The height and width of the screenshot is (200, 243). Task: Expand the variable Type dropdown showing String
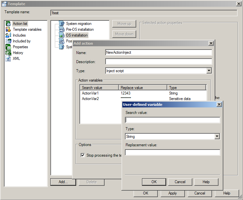point(217,137)
